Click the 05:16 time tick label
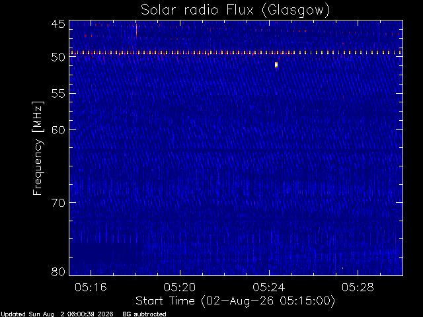The image size is (423, 317). (91, 287)
